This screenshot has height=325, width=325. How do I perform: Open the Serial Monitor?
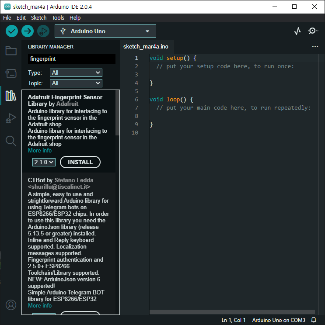pos(313,31)
